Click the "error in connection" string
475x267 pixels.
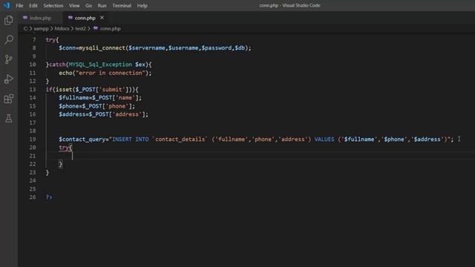(x=111, y=73)
